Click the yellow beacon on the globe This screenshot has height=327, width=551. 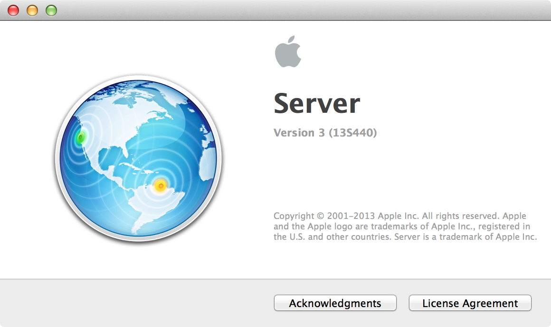point(161,185)
